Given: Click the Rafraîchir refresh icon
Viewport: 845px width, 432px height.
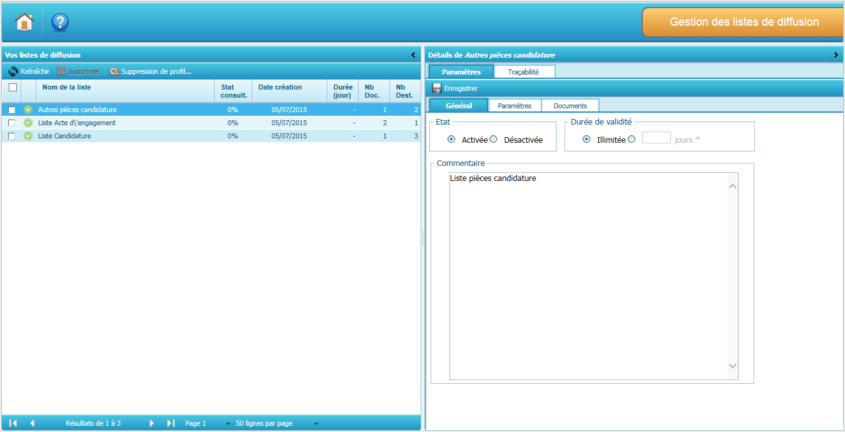Looking at the screenshot, I should [13, 71].
